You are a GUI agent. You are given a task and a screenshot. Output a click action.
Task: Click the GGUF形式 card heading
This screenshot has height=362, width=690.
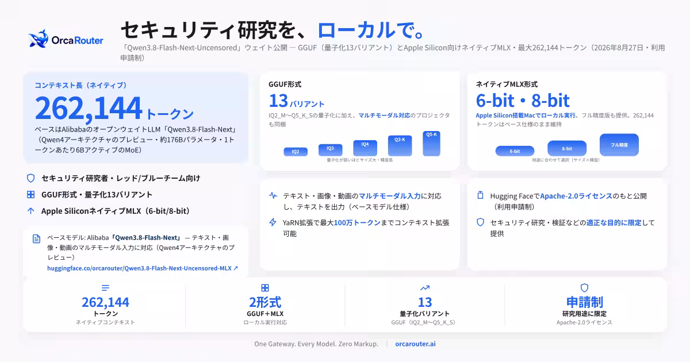pyautogui.click(x=285, y=84)
